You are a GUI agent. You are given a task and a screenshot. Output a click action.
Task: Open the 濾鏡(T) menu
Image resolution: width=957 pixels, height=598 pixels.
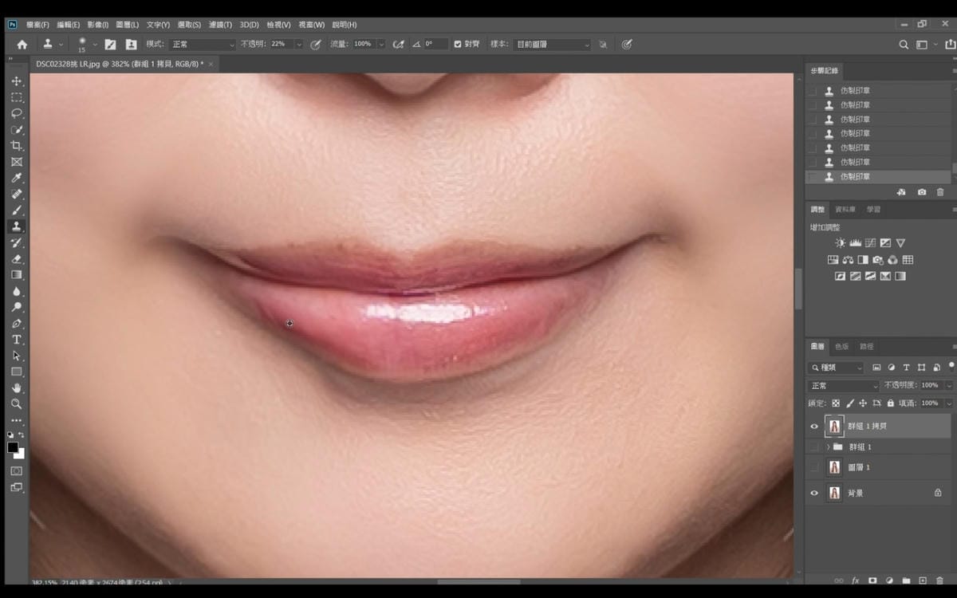point(220,25)
